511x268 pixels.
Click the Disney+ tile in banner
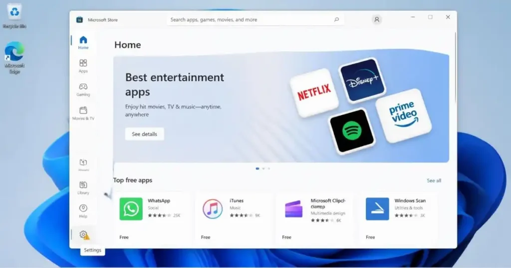[x=362, y=80]
